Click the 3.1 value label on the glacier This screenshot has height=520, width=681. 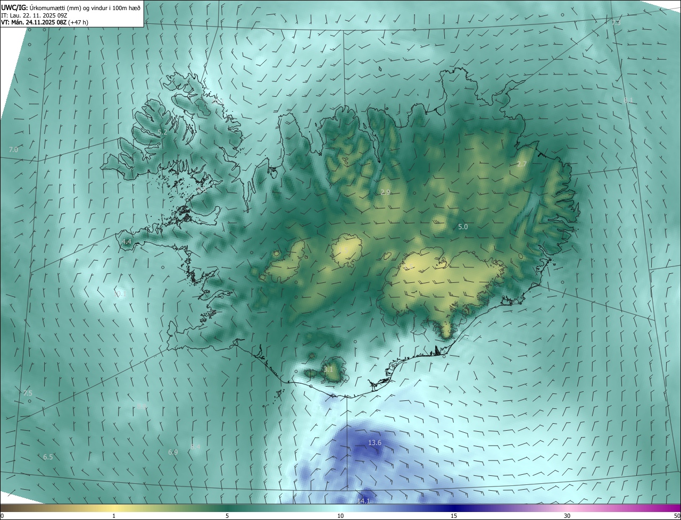click(x=328, y=369)
